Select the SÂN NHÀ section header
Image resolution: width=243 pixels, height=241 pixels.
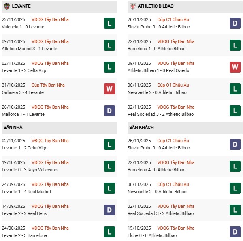13,128
